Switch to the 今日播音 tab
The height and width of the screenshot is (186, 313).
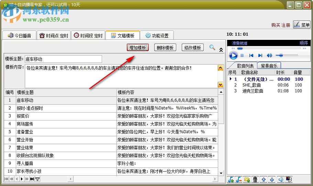[19, 35]
